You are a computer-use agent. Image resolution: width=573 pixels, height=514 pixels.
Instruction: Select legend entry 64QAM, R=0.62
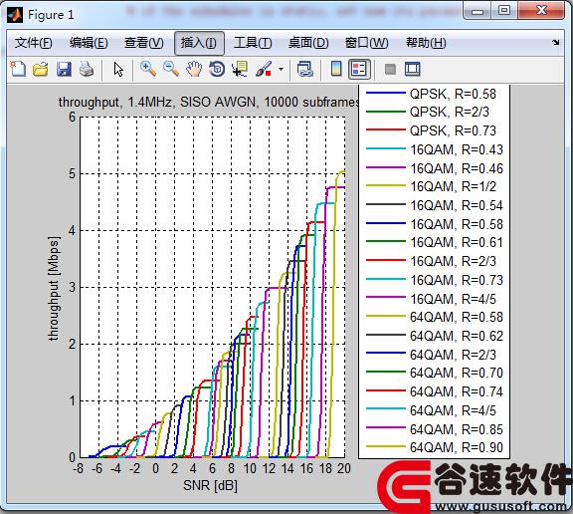(435, 336)
